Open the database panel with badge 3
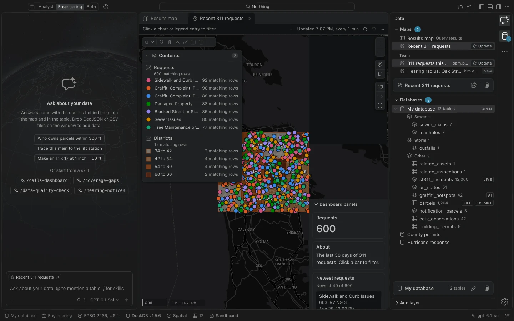This screenshot has height=321, width=514. point(505,36)
